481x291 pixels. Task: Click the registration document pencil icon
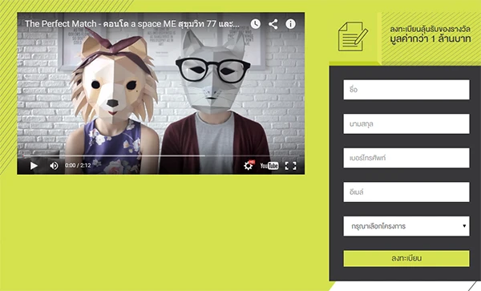tap(353, 36)
